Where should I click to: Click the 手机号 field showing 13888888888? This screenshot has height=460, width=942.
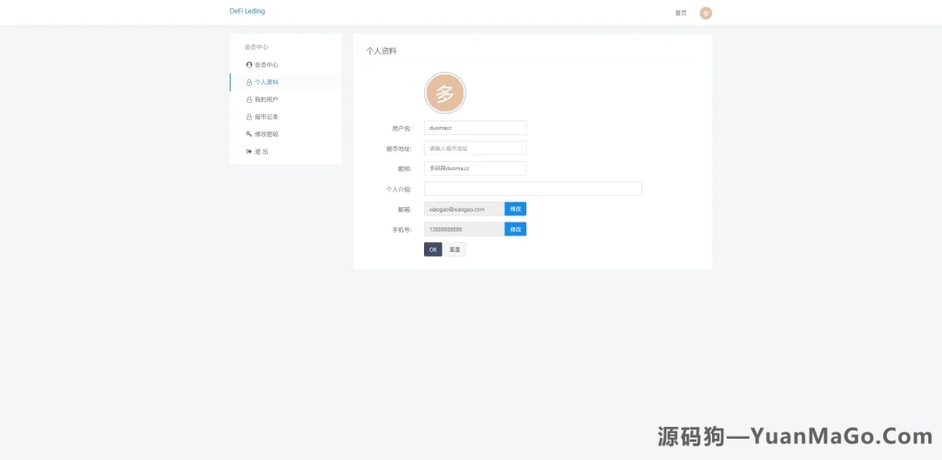pyautogui.click(x=465, y=229)
